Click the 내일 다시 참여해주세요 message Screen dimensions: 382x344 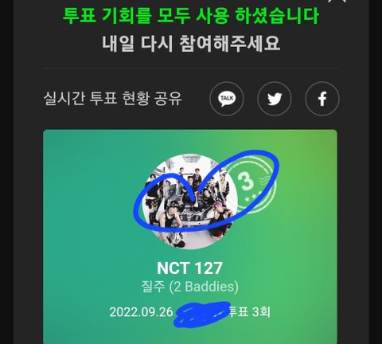191,43
